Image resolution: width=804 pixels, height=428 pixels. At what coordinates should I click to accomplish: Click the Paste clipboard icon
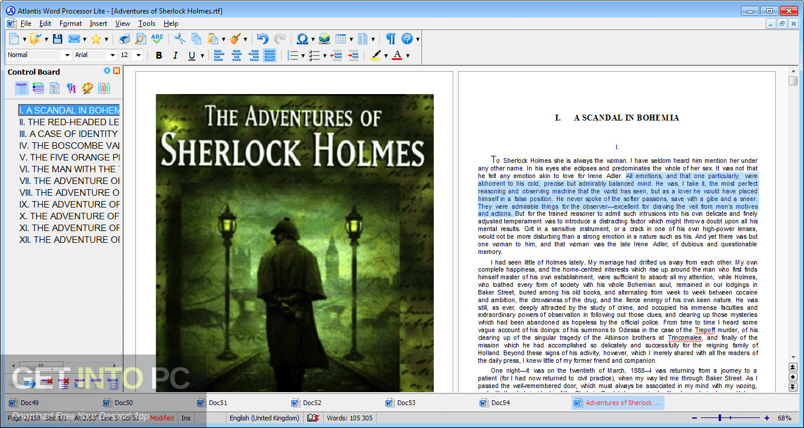coord(213,39)
